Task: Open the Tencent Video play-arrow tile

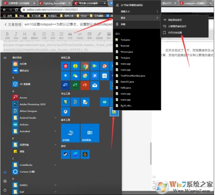Action: (x=95, y=66)
